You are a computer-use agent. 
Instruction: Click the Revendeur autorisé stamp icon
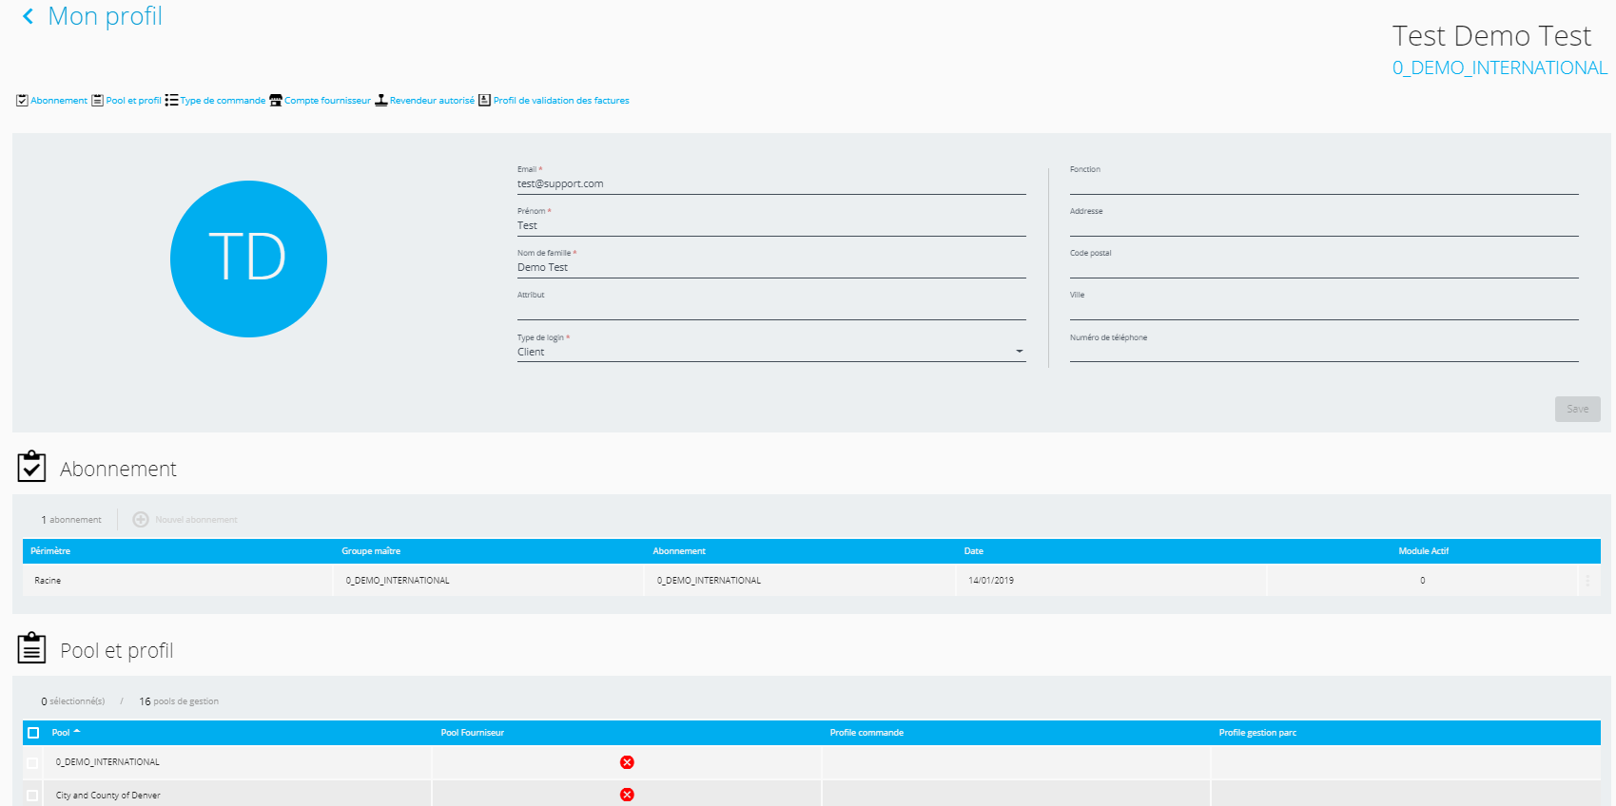coord(381,101)
